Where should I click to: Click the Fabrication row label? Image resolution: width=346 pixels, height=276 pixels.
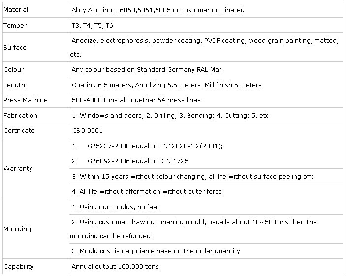[20, 115]
